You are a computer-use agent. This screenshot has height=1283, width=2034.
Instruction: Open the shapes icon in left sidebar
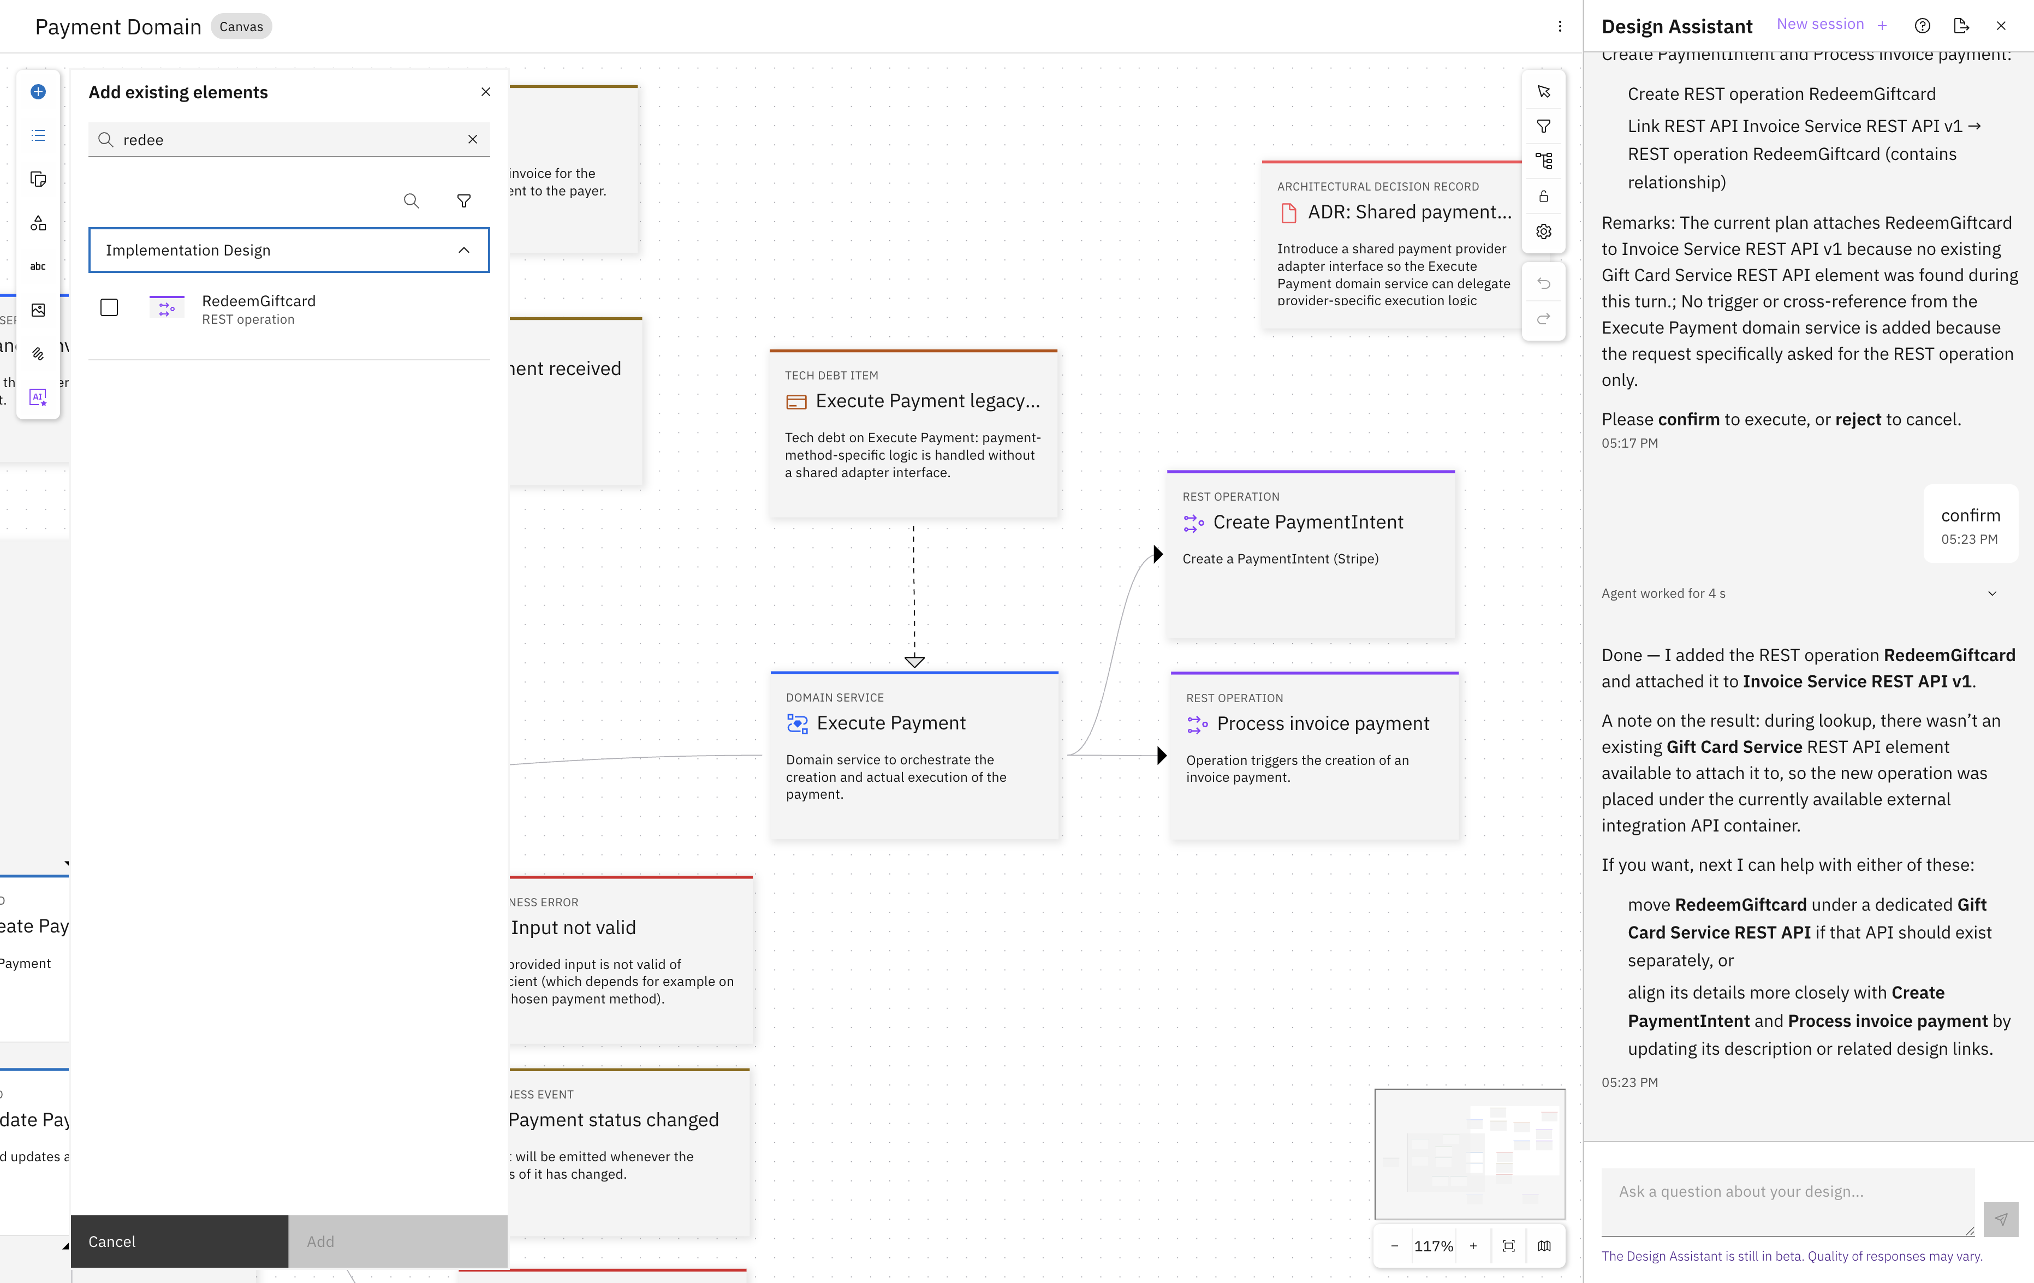(x=38, y=223)
